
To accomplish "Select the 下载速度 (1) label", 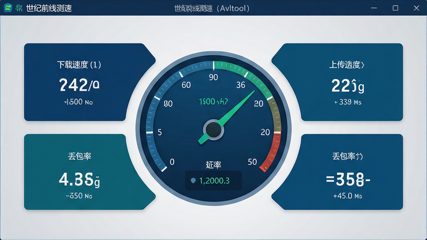I will [79, 65].
